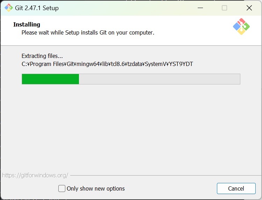The width and height of the screenshot is (262, 200).
Task: Click the bold "Installing" heading
Action: tap(27, 24)
